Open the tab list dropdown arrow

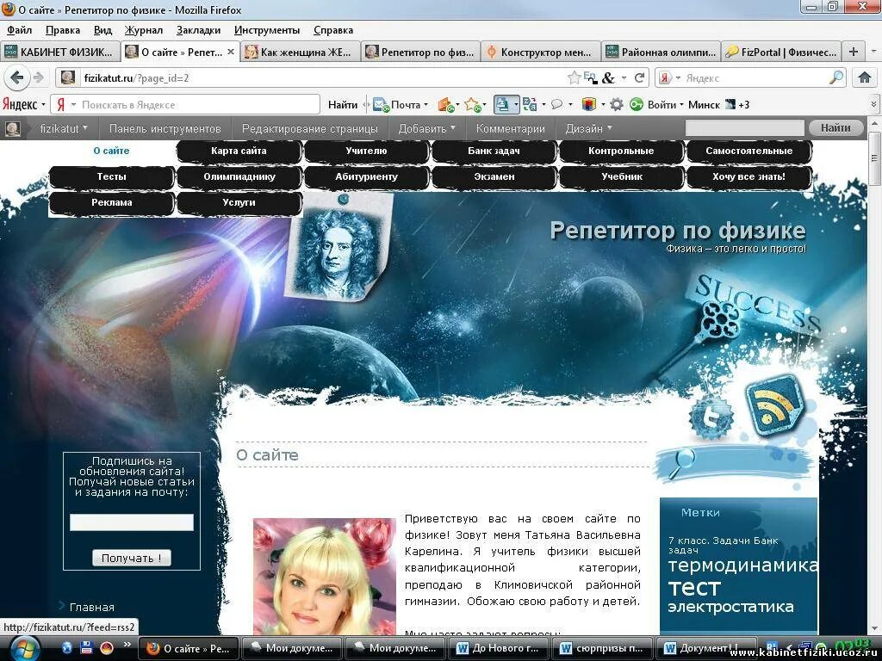coord(873,52)
